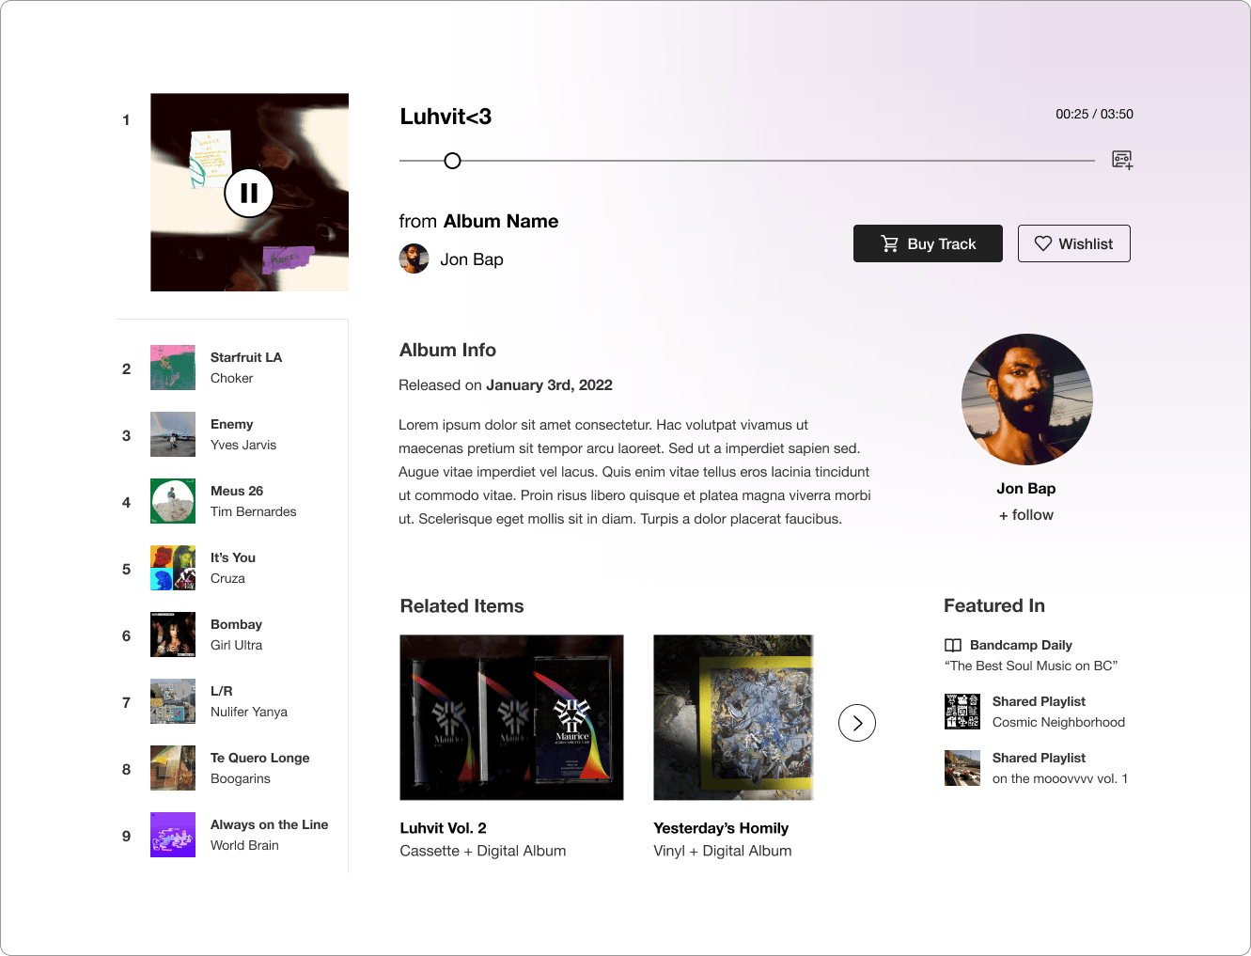Viewport: 1251px width, 956px height.
Task: Click the Buy Track button
Action: [x=928, y=243]
